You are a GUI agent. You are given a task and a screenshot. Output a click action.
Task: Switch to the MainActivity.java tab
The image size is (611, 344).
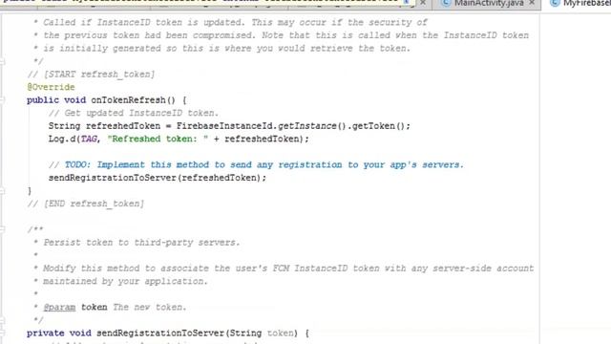tap(489, 3)
